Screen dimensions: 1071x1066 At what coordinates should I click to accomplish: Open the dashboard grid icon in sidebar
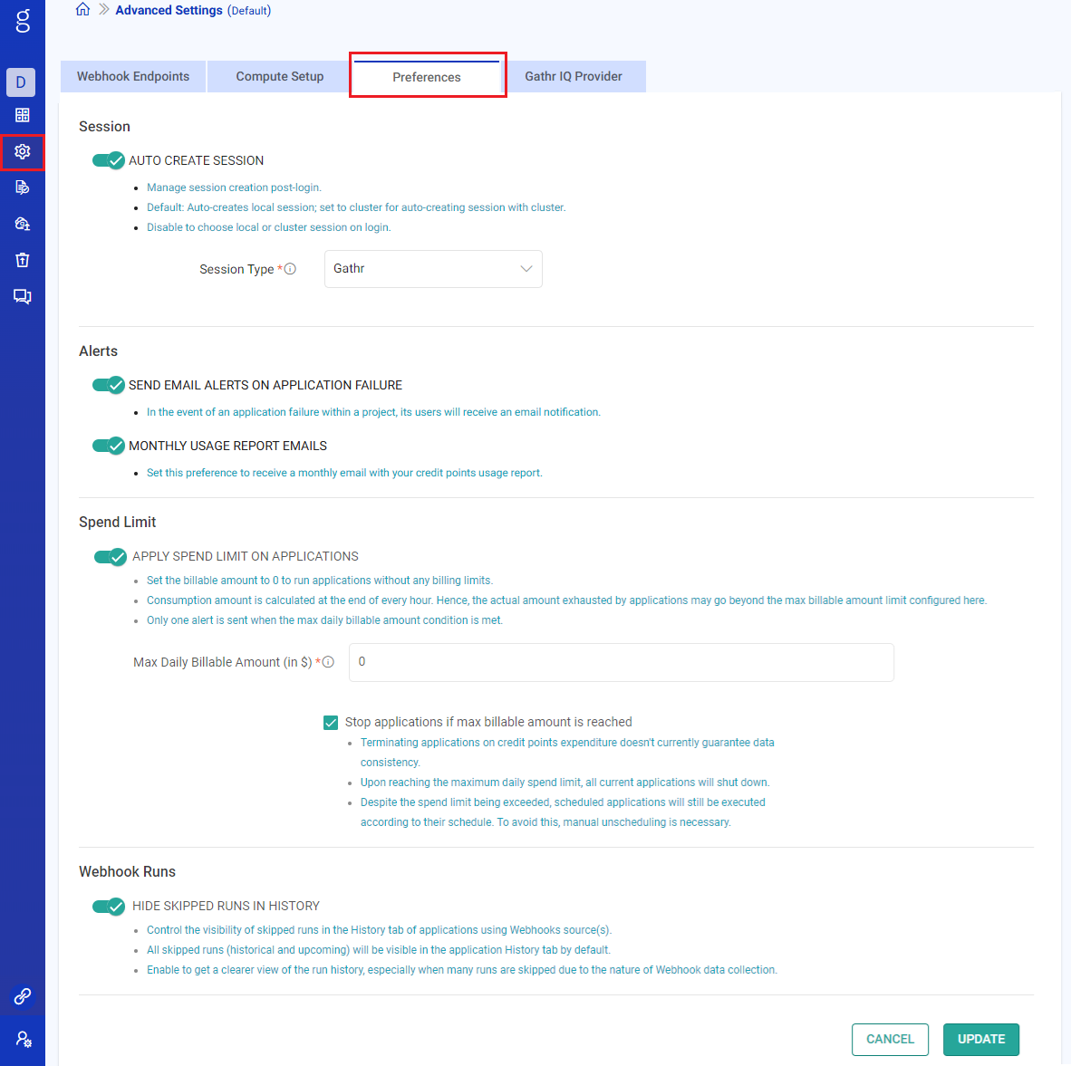(x=23, y=115)
